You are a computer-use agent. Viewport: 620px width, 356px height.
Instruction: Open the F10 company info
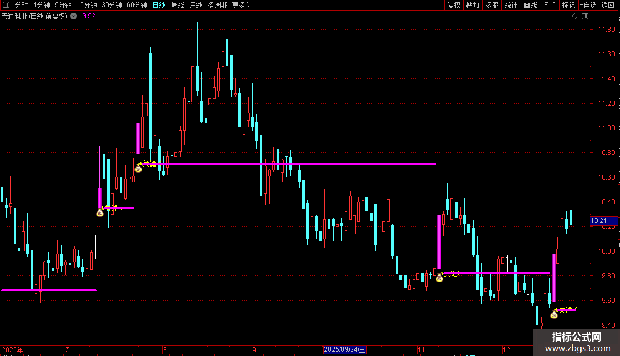coord(550,5)
